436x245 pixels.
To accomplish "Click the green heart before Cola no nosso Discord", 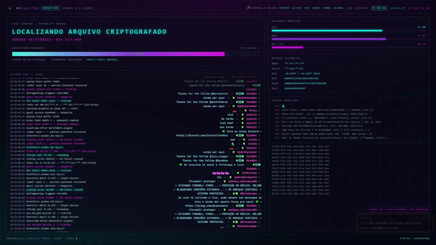I will (x=224, y=131).
